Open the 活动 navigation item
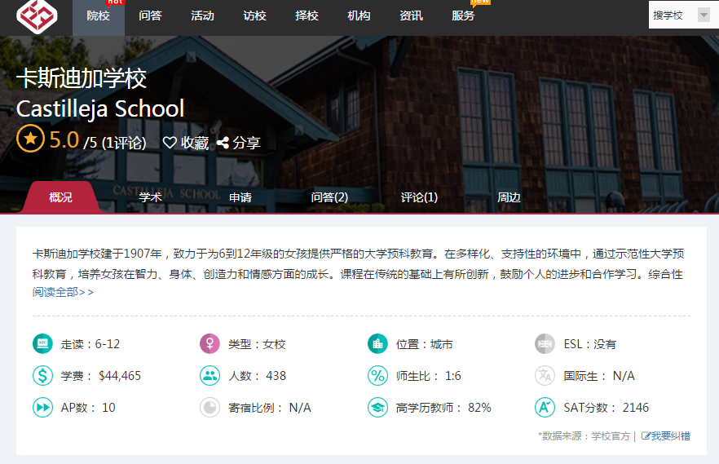 click(x=203, y=16)
